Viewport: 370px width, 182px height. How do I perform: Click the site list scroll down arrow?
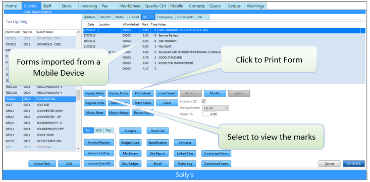point(78,149)
